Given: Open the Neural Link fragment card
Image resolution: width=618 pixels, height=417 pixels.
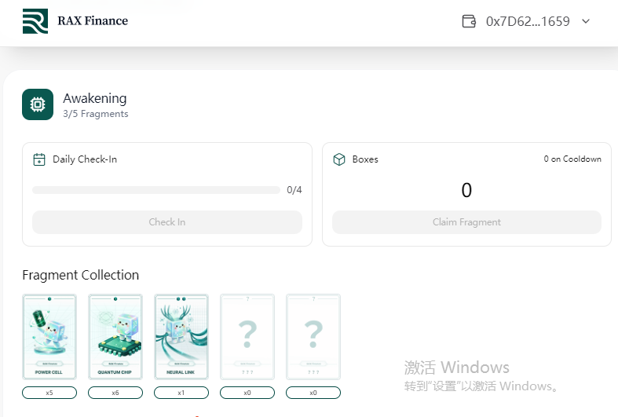Looking at the screenshot, I should [181, 337].
